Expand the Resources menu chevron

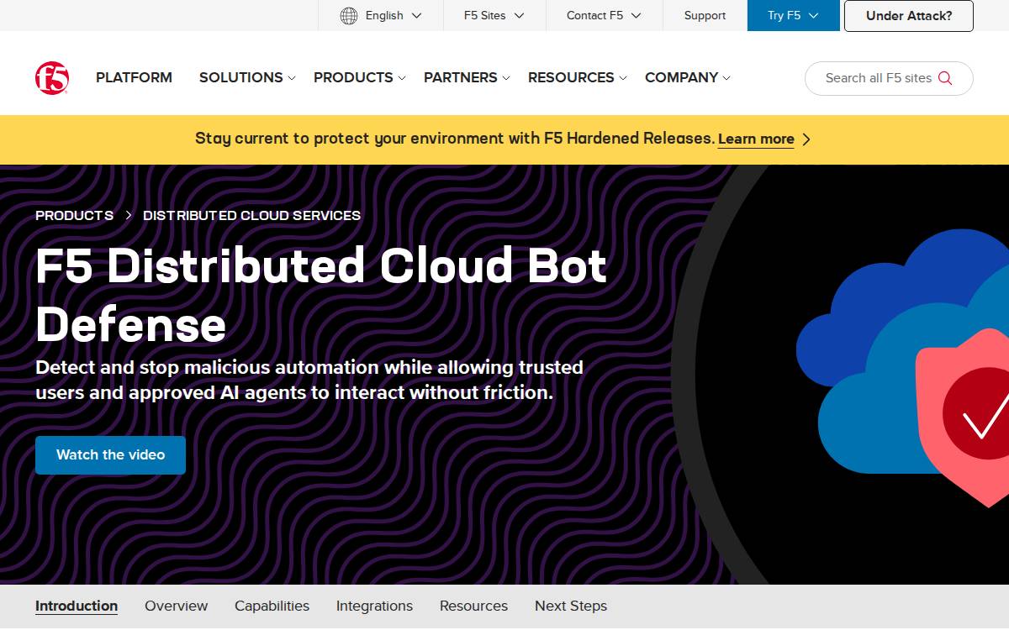(623, 78)
